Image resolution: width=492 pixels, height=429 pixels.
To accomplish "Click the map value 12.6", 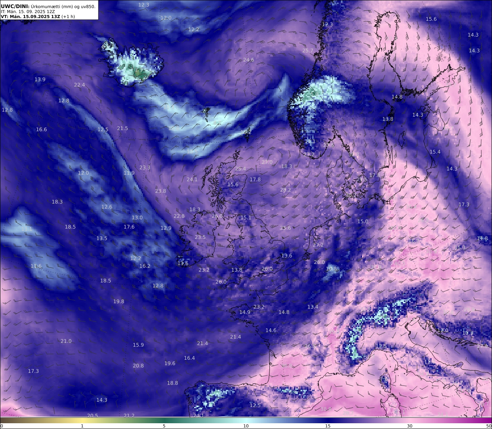I will pos(107,207).
